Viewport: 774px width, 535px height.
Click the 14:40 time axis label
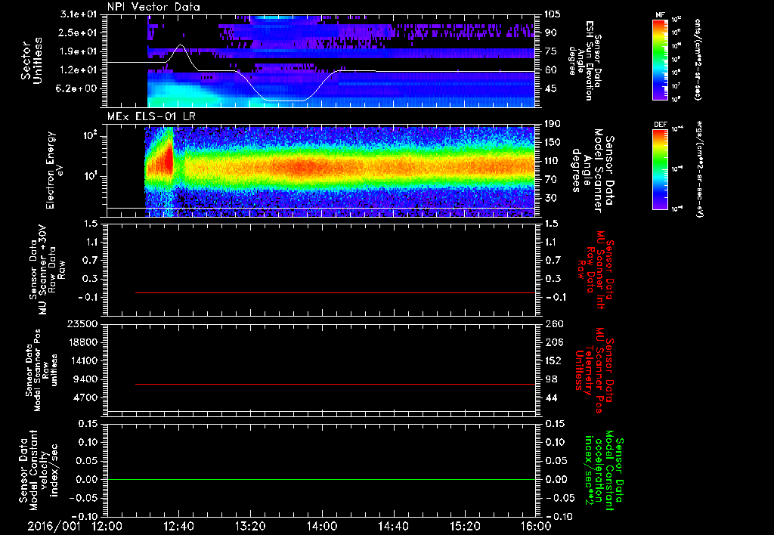click(x=393, y=526)
